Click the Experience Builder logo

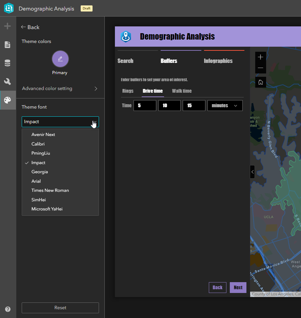coord(7,8)
